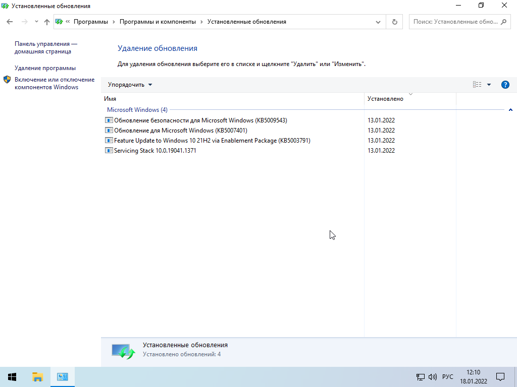Open 'Программы и компоненты' breadcrumb
Viewport: 517px width, 387px height.
click(x=158, y=22)
